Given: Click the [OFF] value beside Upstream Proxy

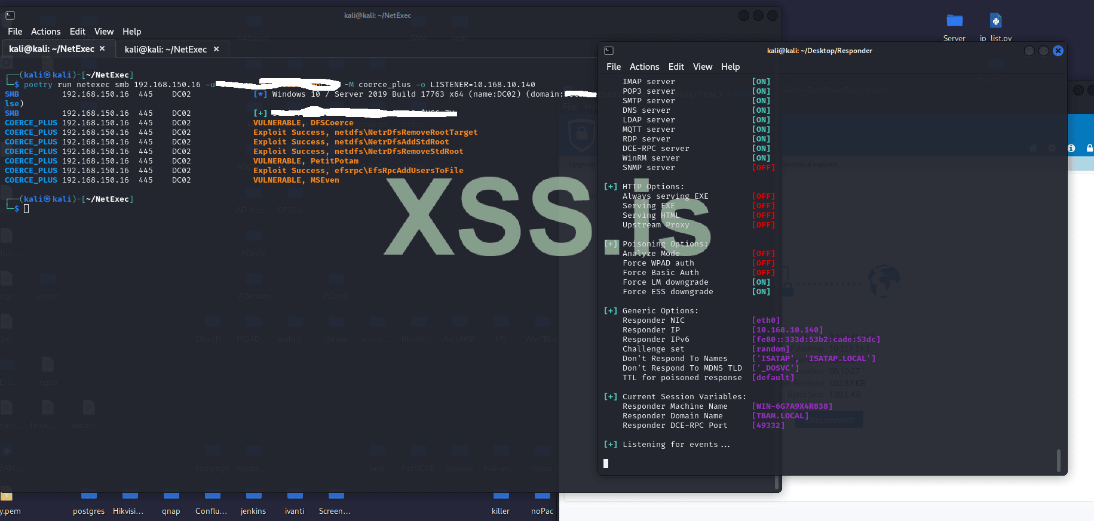Looking at the screenshot, I should tap(764, 225).
